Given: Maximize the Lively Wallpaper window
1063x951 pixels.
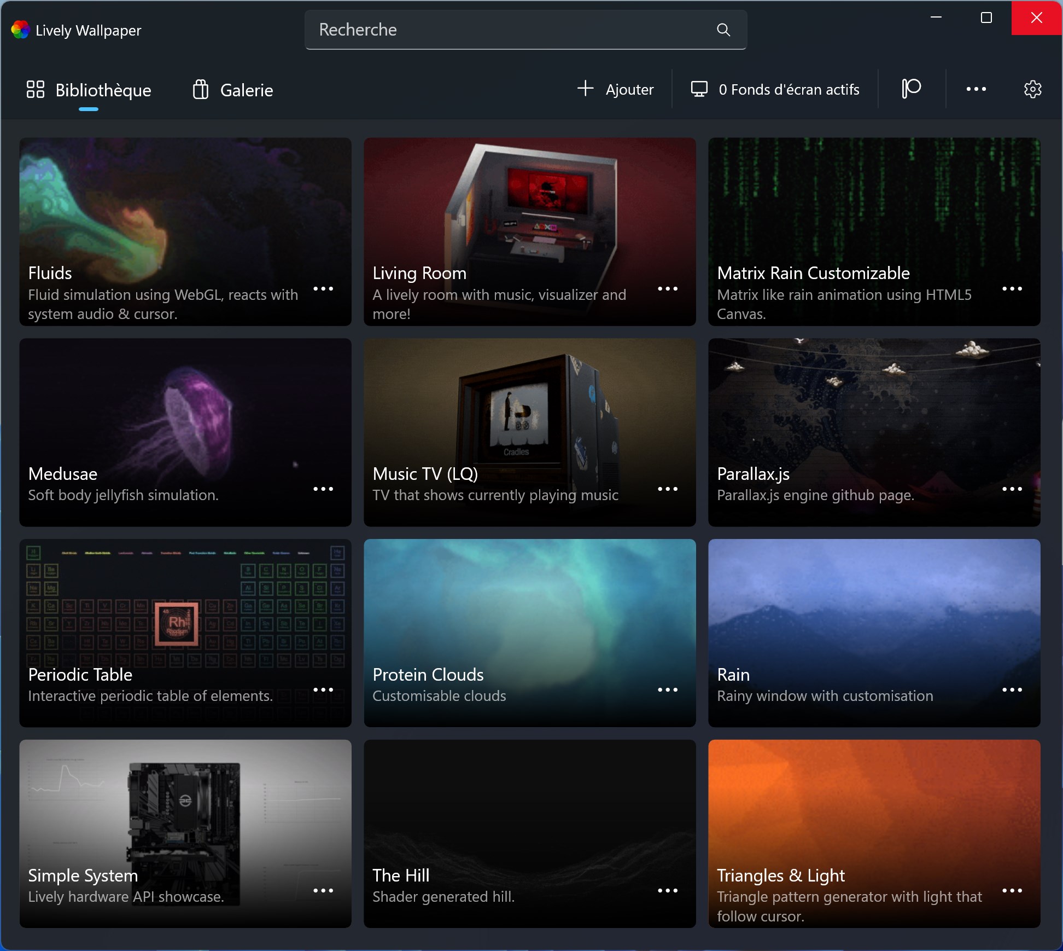Looking at the screenshot, I should (x=986, y=18).
